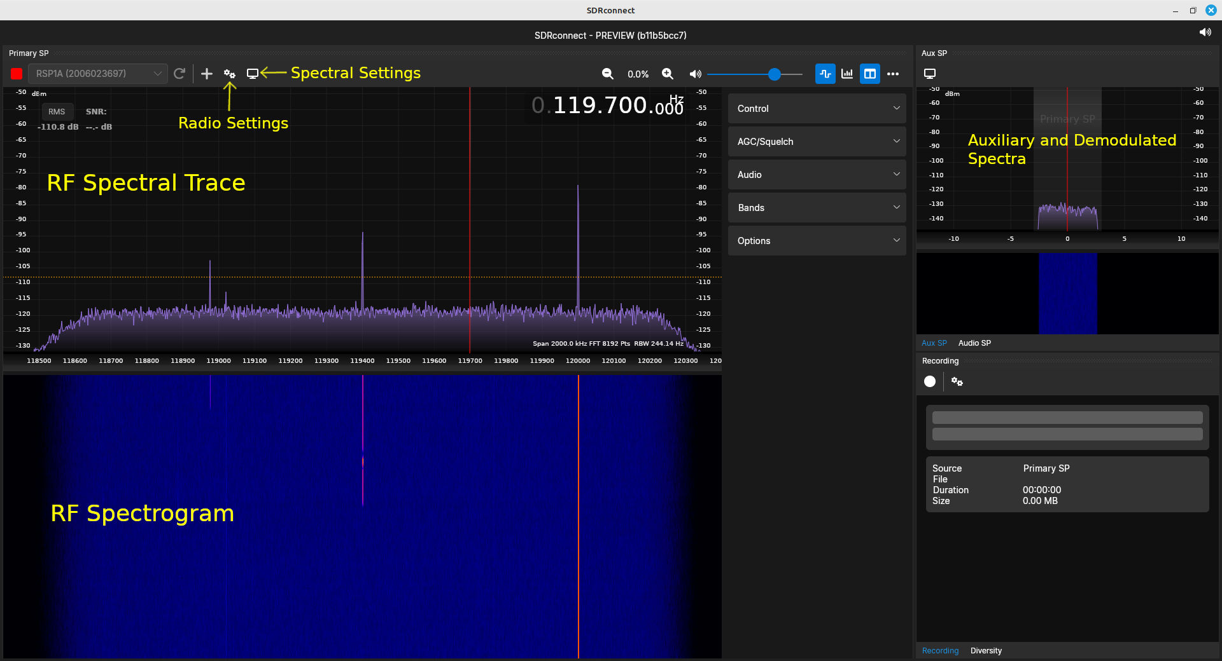Start recording with the round record button
This screenshot has height=661, width=1222.
(x=930, y=381)
